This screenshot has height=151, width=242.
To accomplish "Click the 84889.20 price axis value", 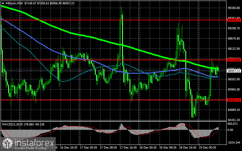I will [234, 110].
